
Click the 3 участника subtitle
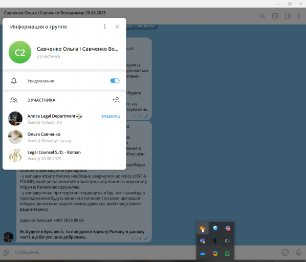coord(49,56)
